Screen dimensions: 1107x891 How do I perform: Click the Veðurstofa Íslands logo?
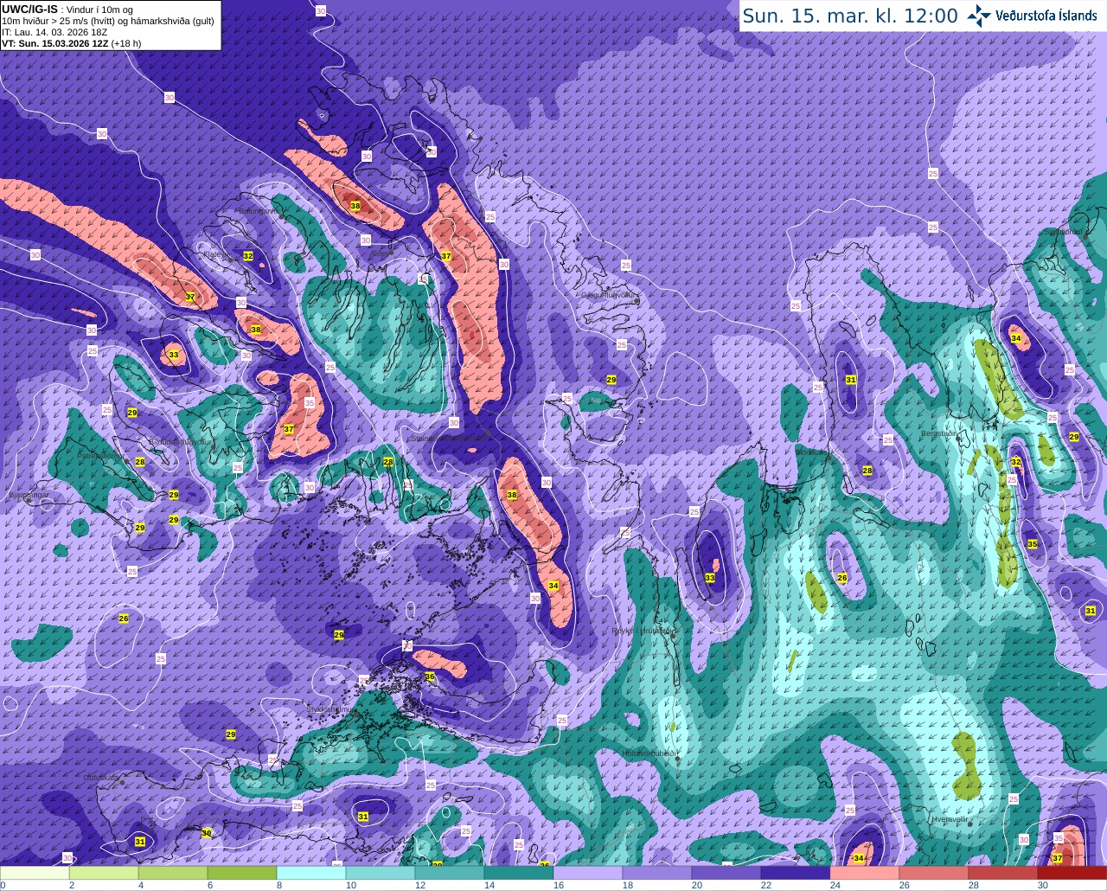1033,16
